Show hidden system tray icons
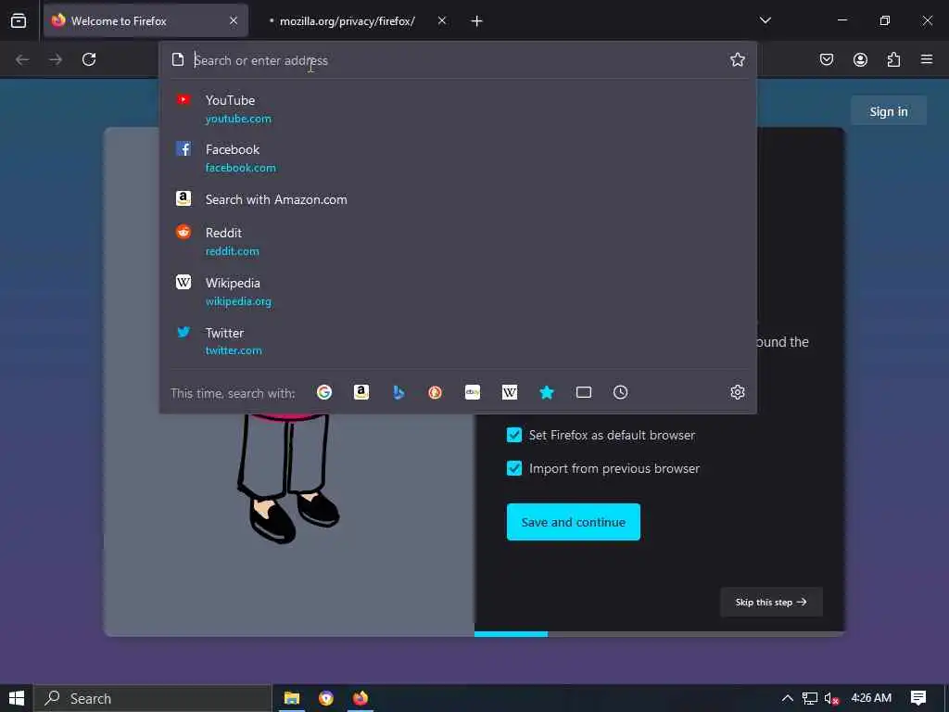The width and height of the screenshot is (949, 712). 788,698
